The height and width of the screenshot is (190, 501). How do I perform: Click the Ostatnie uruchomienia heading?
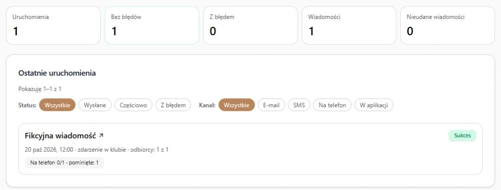57,73
